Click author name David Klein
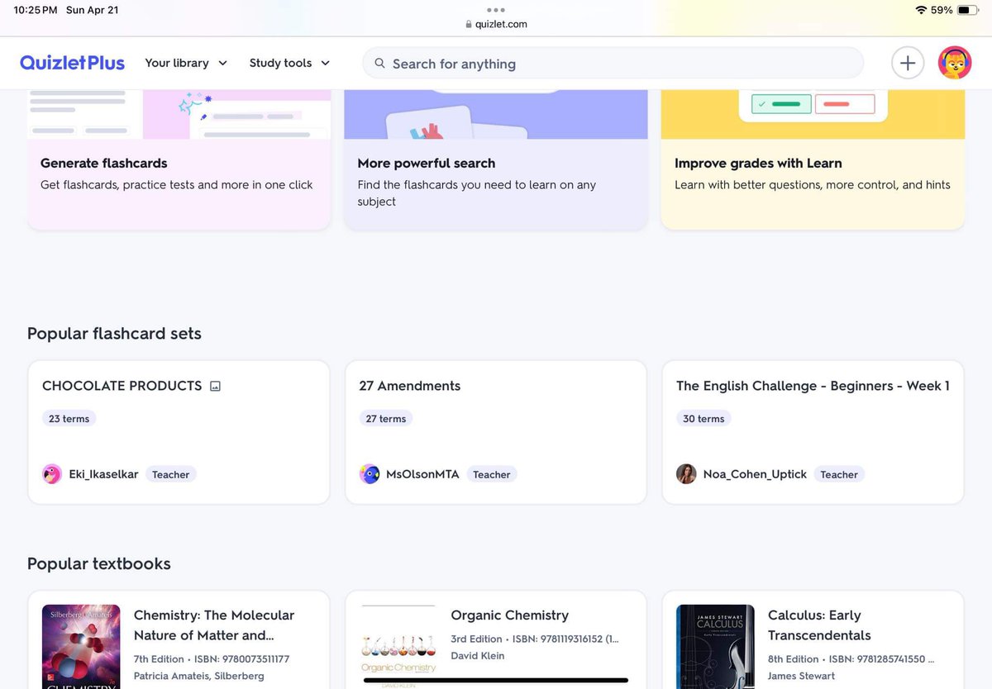Screen dimensions: 992x689 (478, 656)
